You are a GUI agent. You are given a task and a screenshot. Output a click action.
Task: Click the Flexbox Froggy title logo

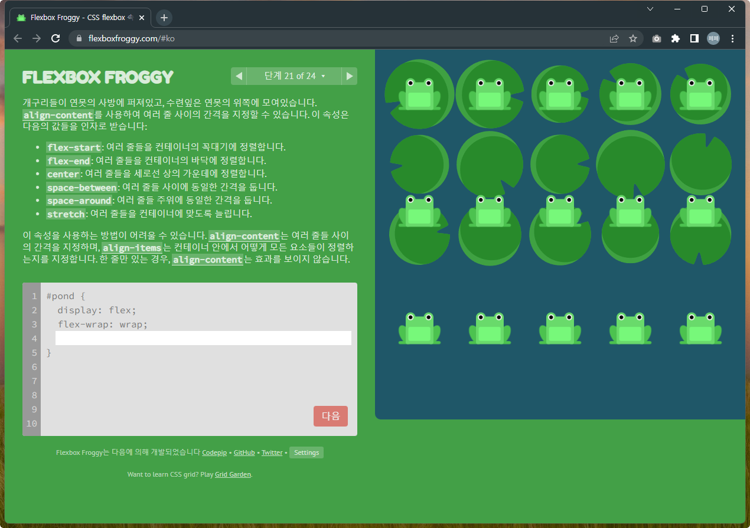click(98, 77)
